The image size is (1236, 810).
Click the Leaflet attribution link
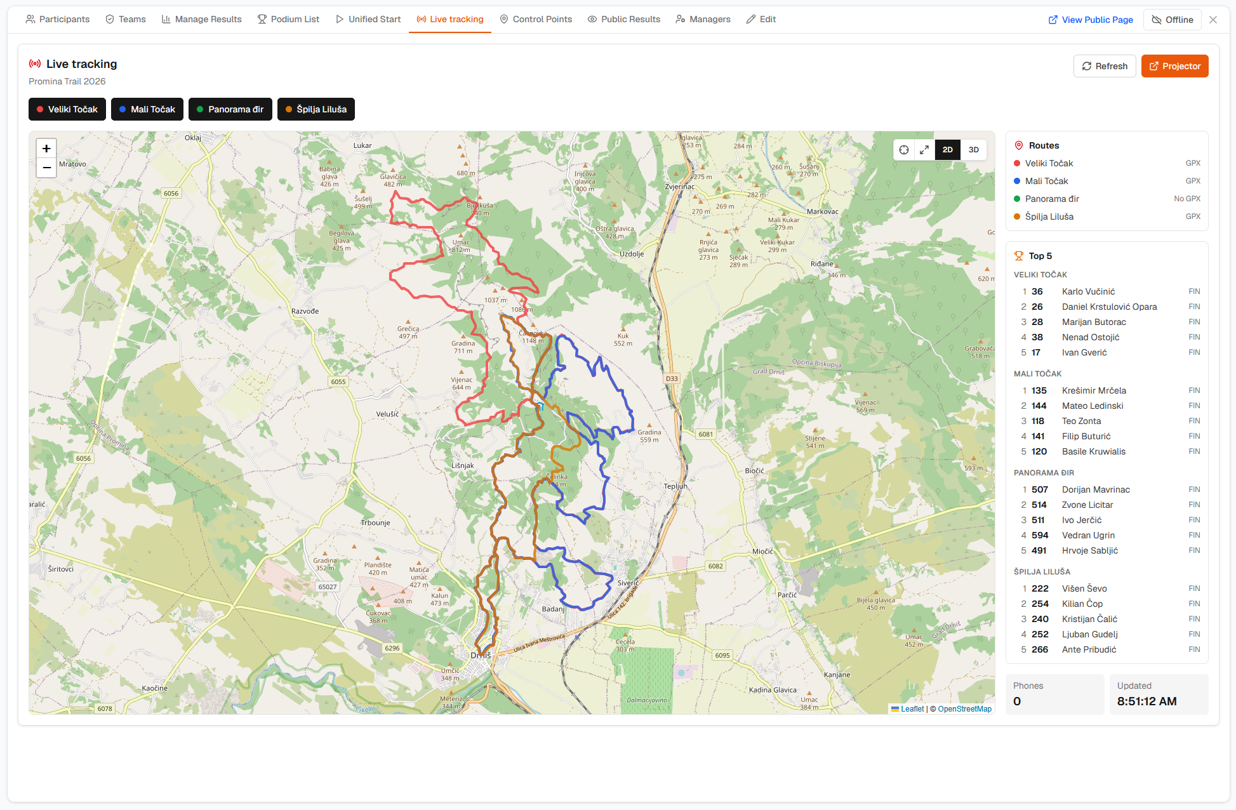tap(908, 709)
